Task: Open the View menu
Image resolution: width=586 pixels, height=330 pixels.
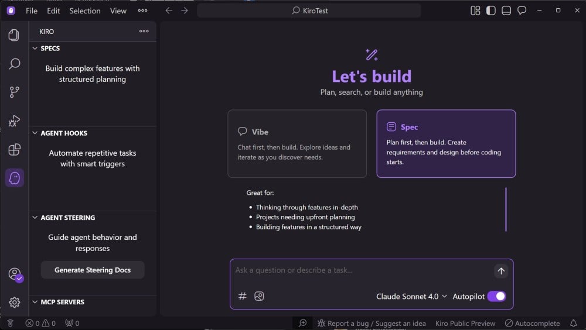Action: tap(118, 11)
